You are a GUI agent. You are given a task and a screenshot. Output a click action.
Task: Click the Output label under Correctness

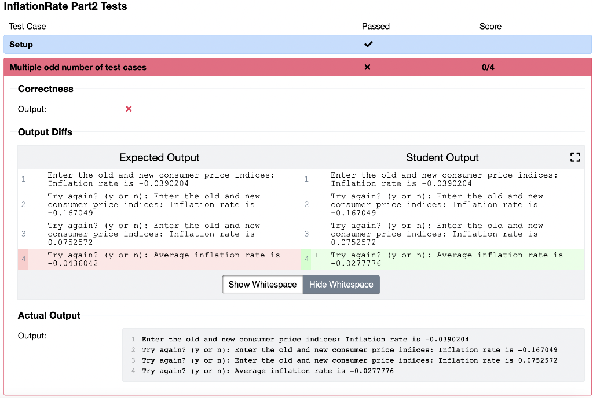click(x=32, y=109)
